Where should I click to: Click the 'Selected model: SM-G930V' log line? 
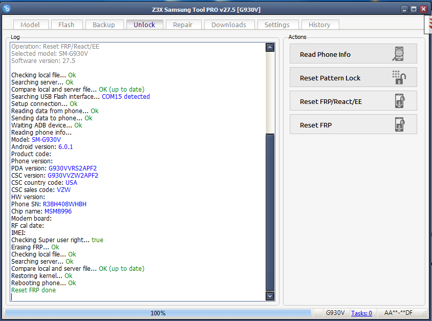[x=50, y=54]
